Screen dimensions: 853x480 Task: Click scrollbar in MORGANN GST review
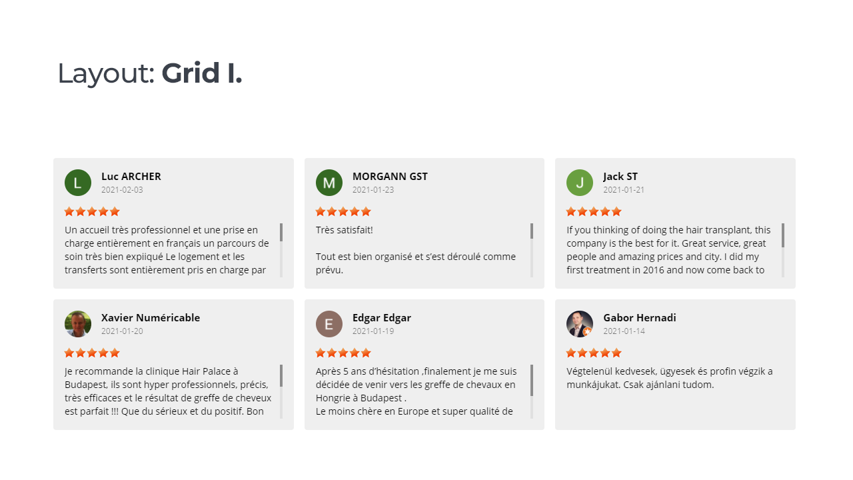[x=532, y=250]
